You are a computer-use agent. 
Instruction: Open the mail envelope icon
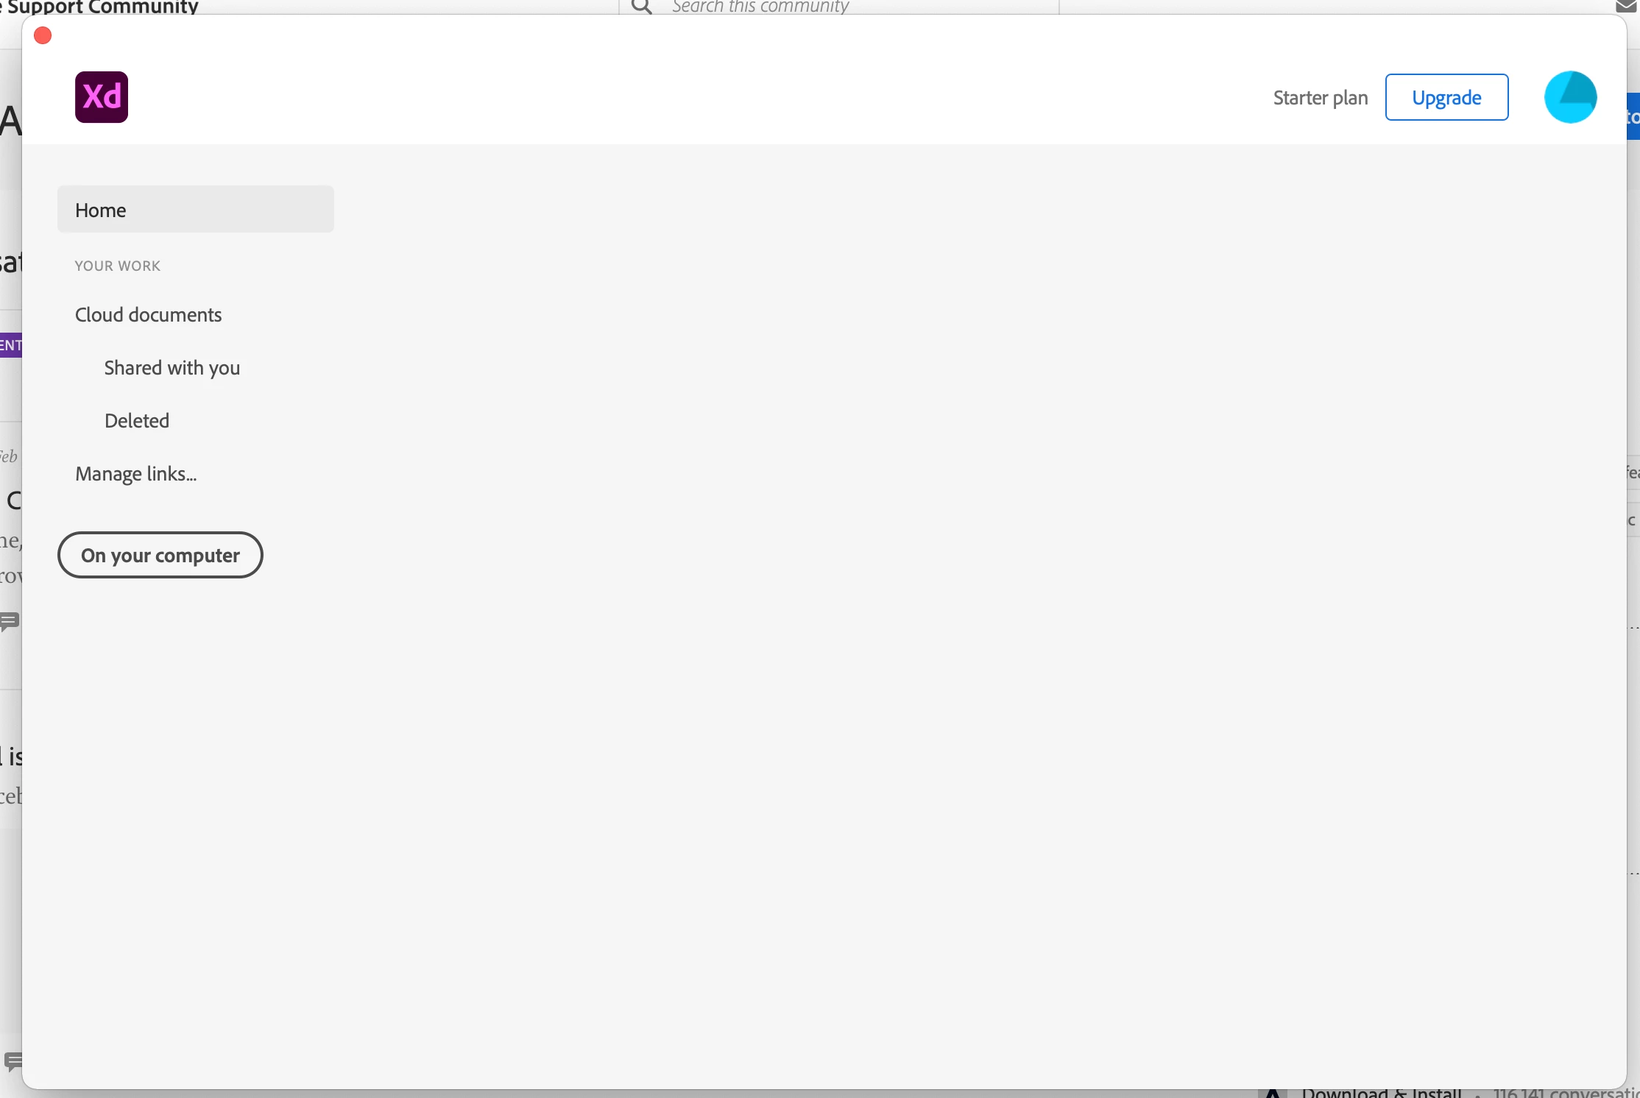point(1627,6)
